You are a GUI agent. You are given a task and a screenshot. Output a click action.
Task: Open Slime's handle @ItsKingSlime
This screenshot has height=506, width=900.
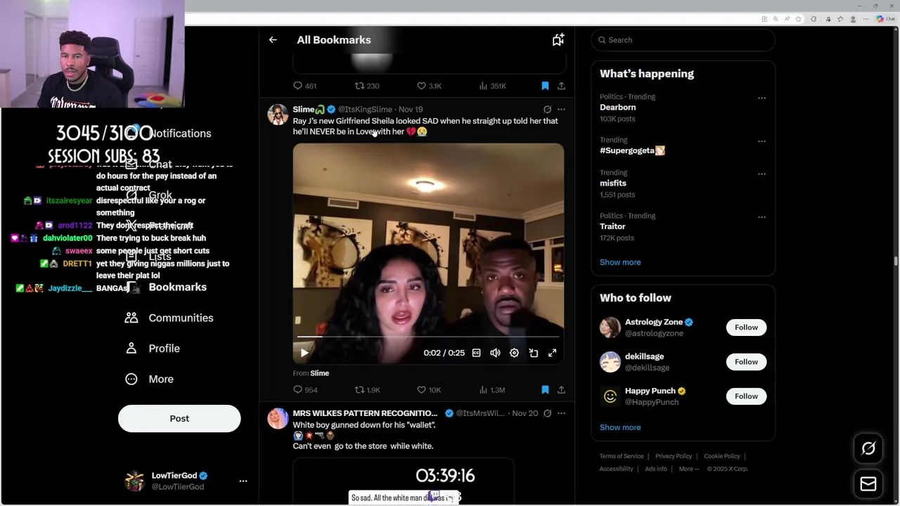(x=365, y=110)
